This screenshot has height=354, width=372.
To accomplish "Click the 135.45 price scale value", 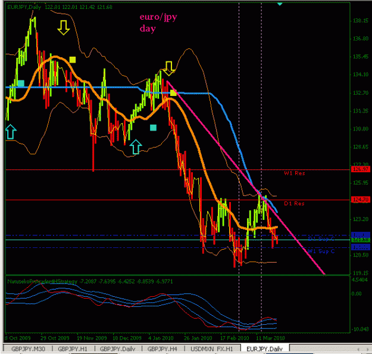I will tap(361, 57).
